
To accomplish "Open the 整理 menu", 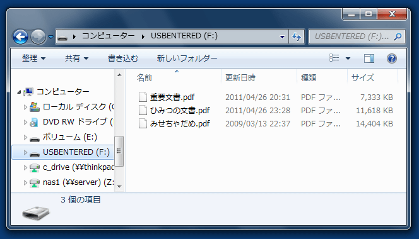I will [33, 58].
